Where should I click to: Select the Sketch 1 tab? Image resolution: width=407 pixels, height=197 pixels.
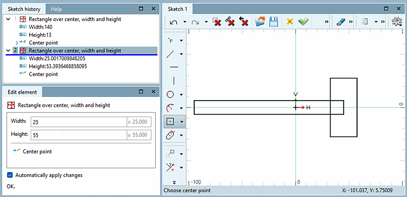pyautogui.click(x=177, y=9)
